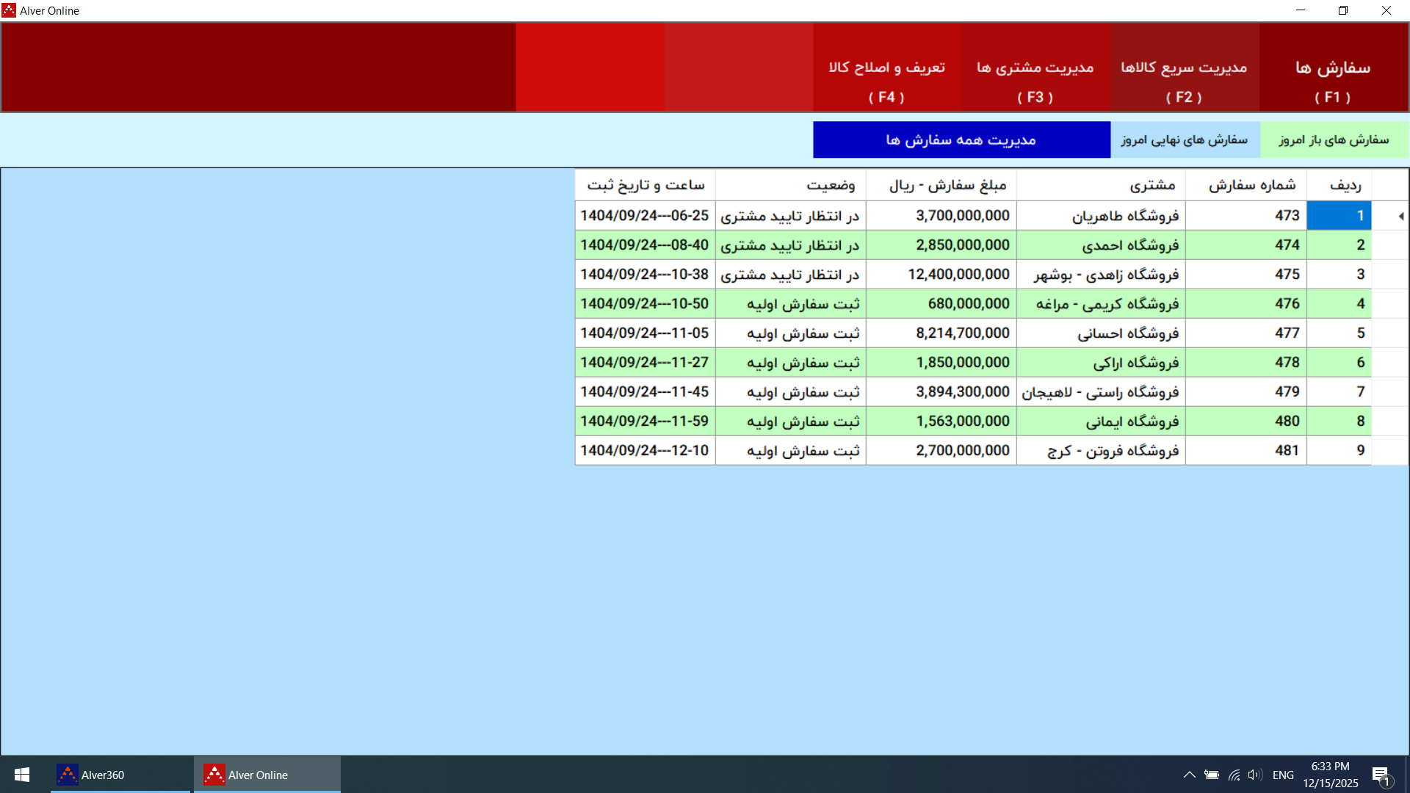Open the ENG language selector

[1283, 774]
